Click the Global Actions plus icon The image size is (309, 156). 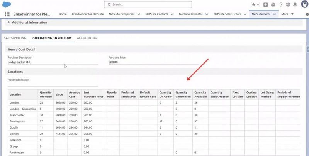[266, 5]
